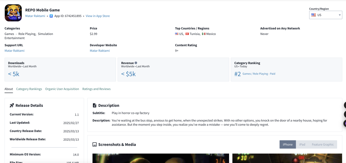Click the US flag in Country/Region selector

click(x=313, y=15)
